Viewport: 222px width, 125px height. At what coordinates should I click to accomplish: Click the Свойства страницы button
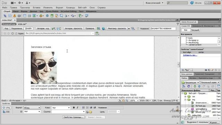[73, 117]
